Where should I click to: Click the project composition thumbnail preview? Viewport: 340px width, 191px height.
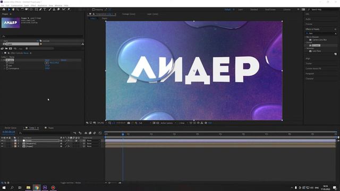11,22
